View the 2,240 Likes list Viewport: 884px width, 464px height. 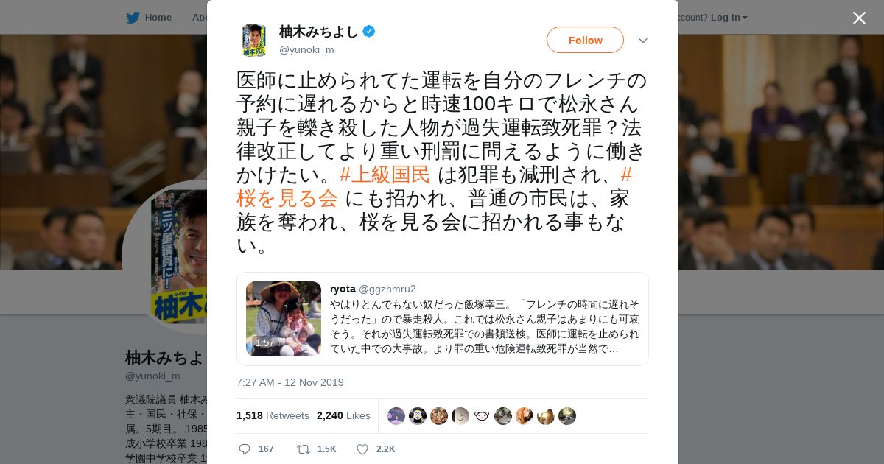[x=343, y=415]
